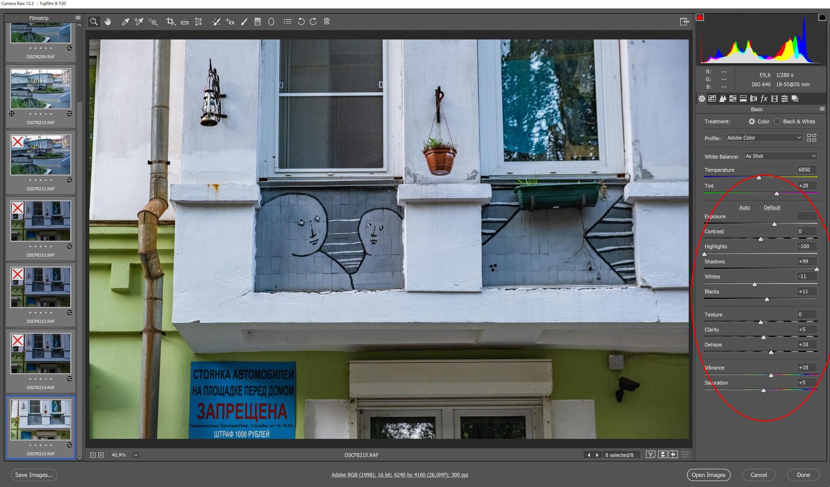830x487 pixels.
Task: Toggle shadow clipping warning
Action: pos(700,18)
